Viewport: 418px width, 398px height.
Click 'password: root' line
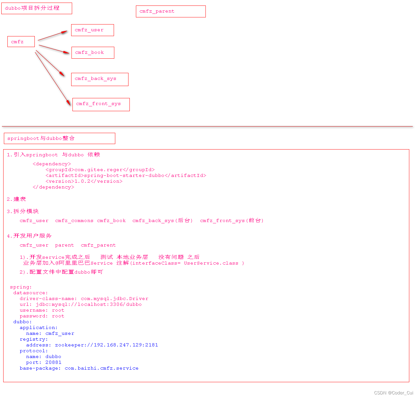click(42, 316)
